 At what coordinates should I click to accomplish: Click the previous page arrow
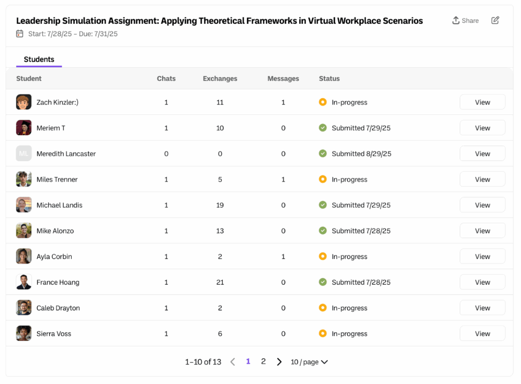coord(233,362)
